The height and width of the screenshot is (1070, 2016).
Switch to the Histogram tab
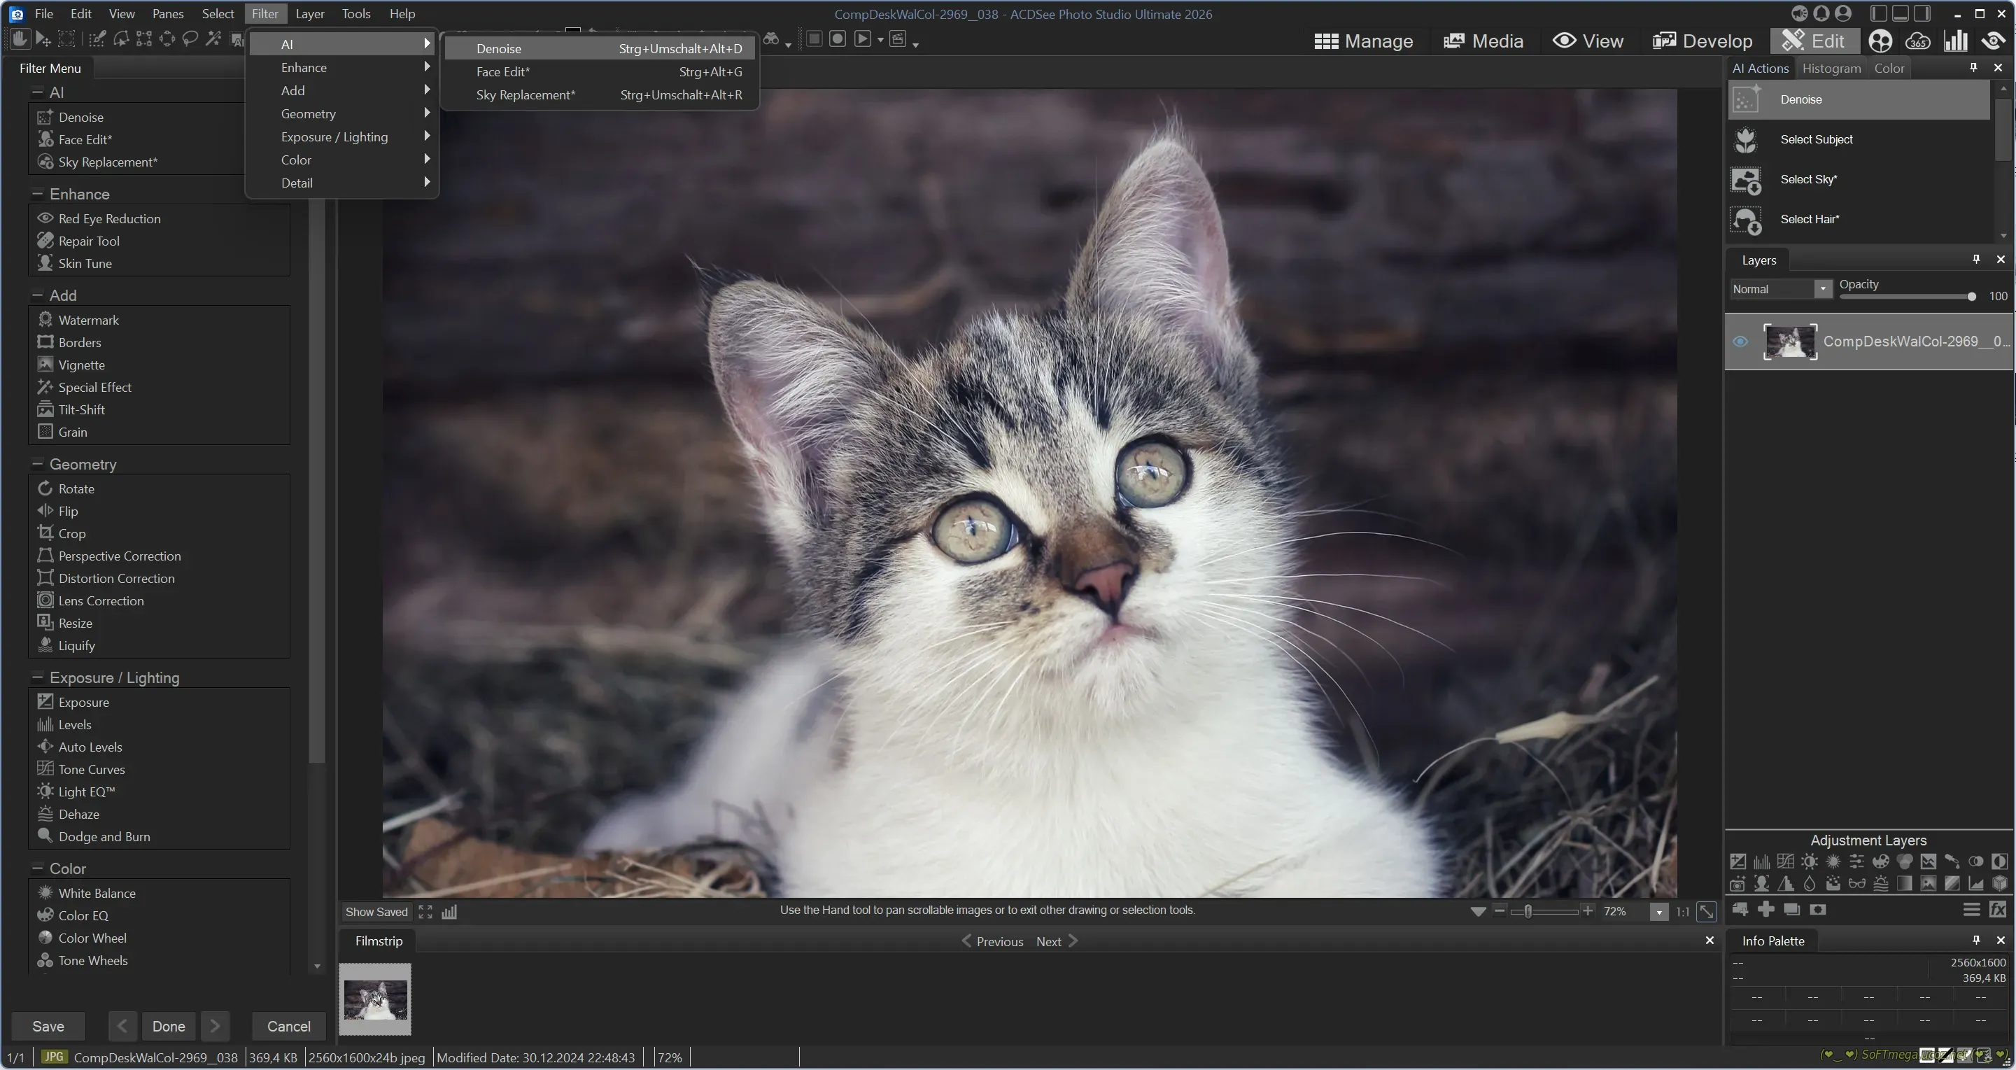point(1831,68)
